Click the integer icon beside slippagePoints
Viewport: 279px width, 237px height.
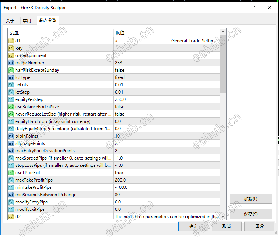(x=11, y=143)
